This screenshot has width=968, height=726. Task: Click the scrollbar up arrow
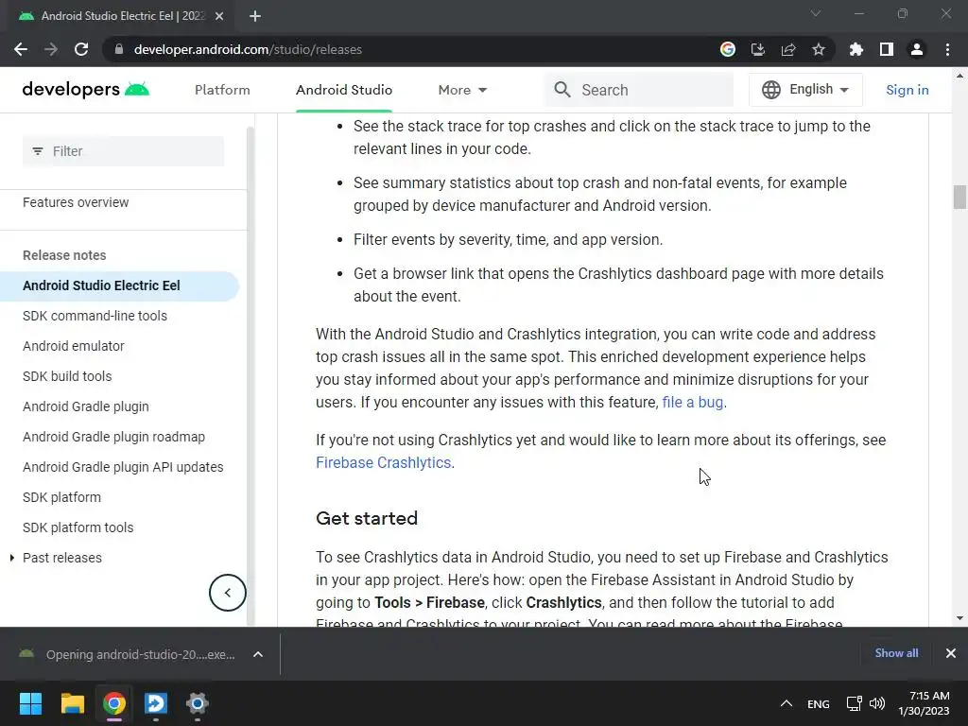coord(959,76)
